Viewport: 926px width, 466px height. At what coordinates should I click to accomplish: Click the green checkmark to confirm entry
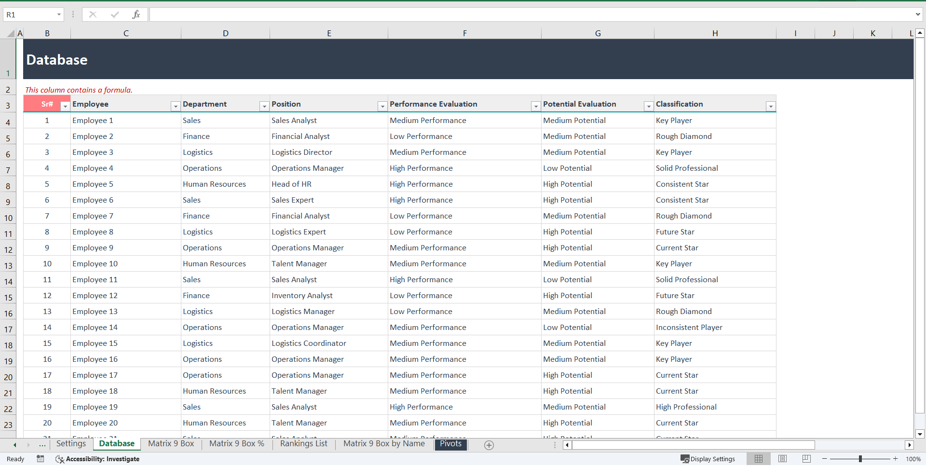click(115, 14)
